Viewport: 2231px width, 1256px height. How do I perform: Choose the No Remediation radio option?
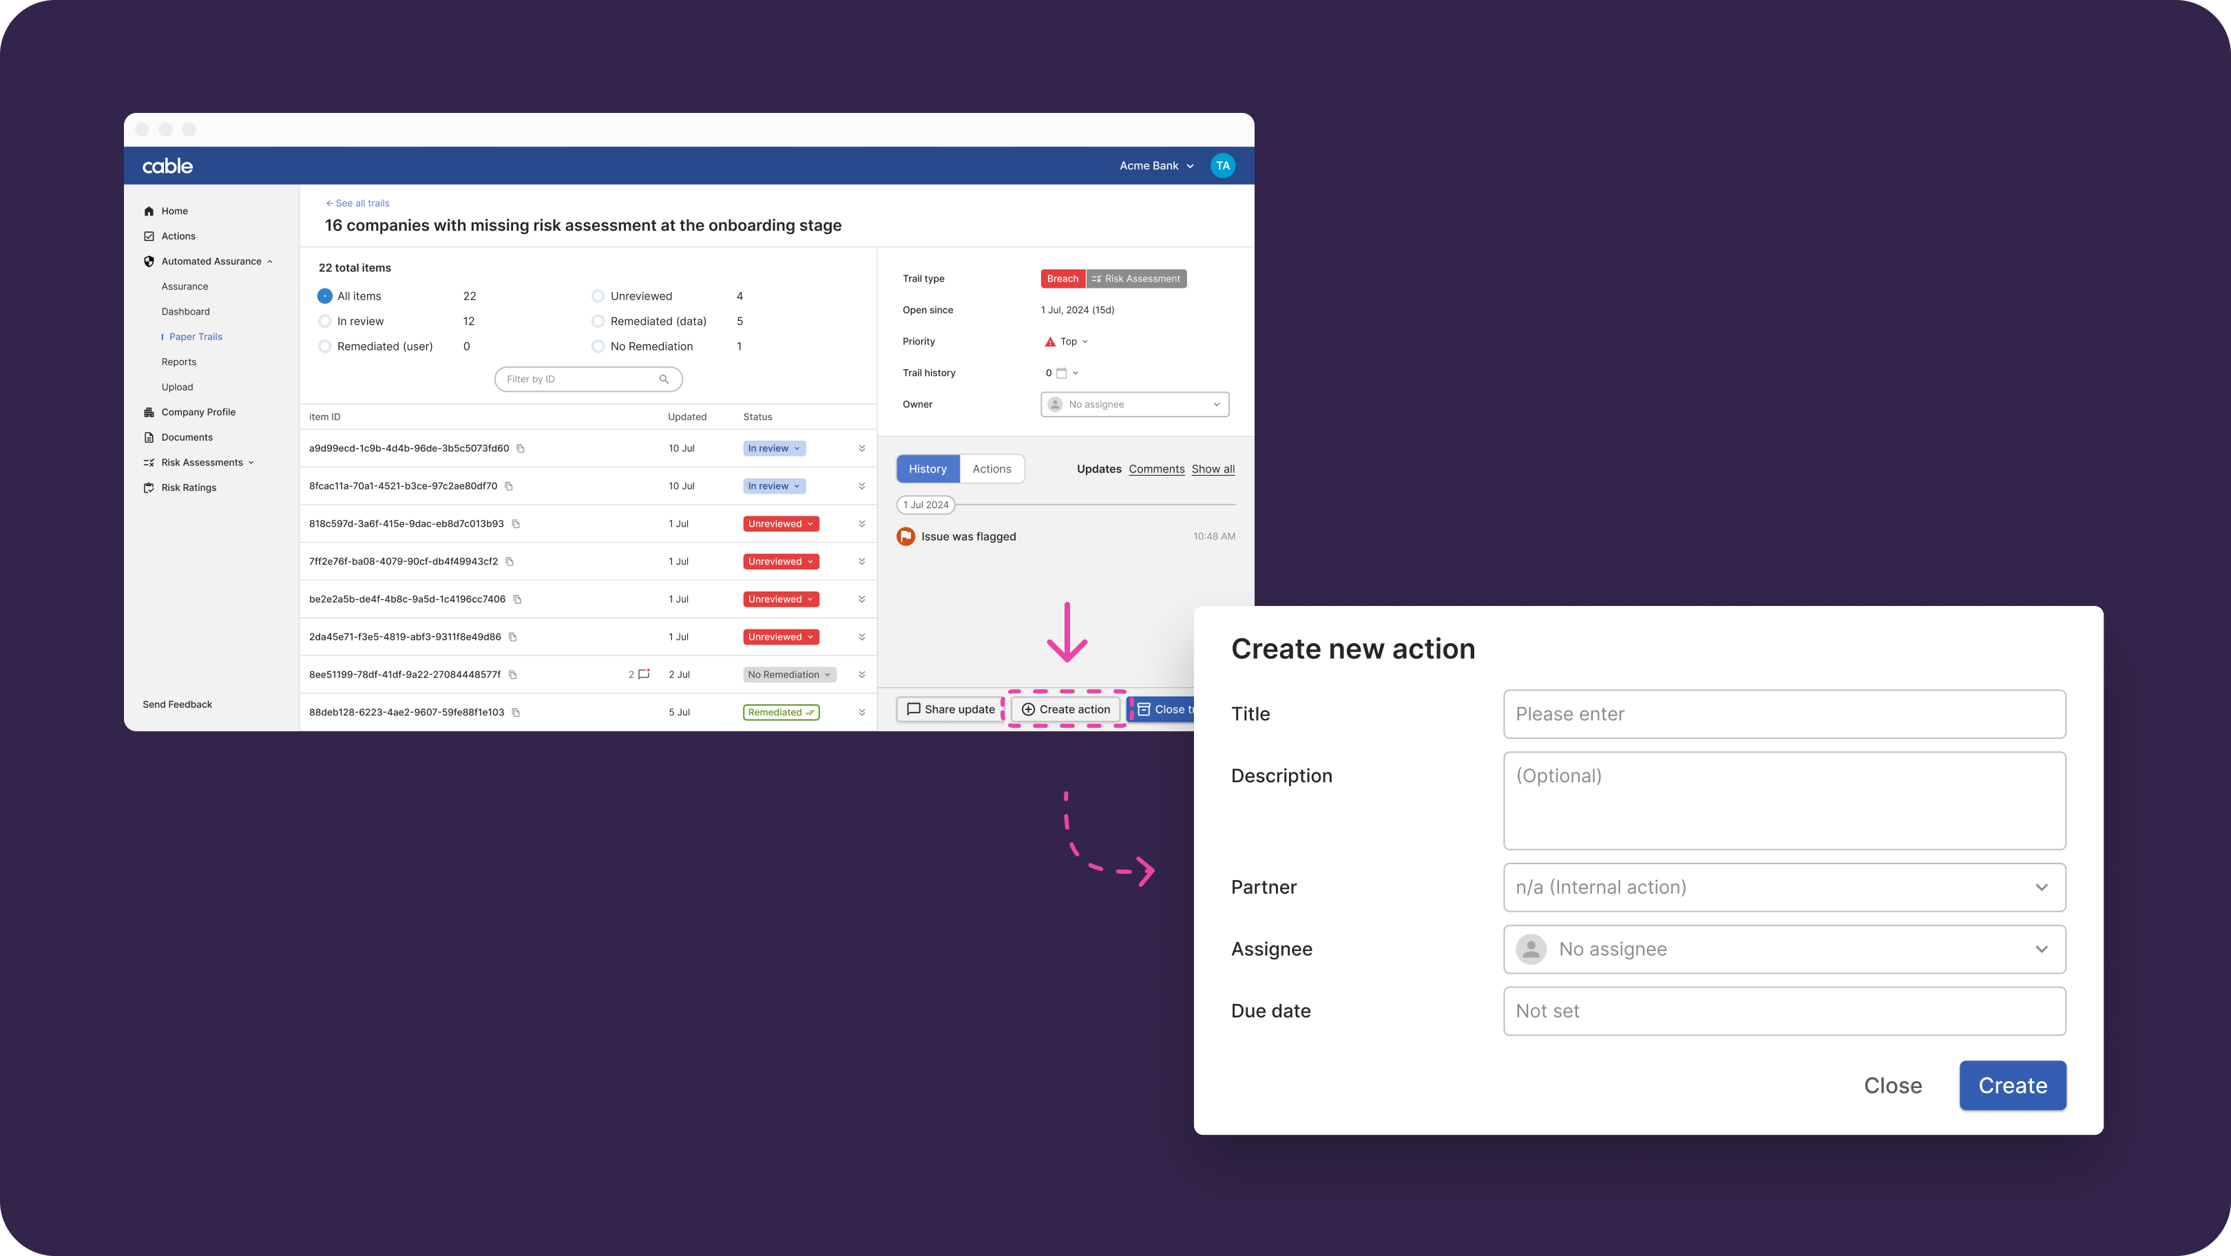point(598,346)
